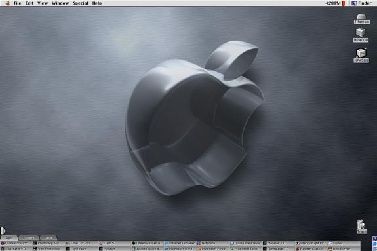Launch Final Cut Pro from the launcher
The image size is (377, 251).
[81, 243]
